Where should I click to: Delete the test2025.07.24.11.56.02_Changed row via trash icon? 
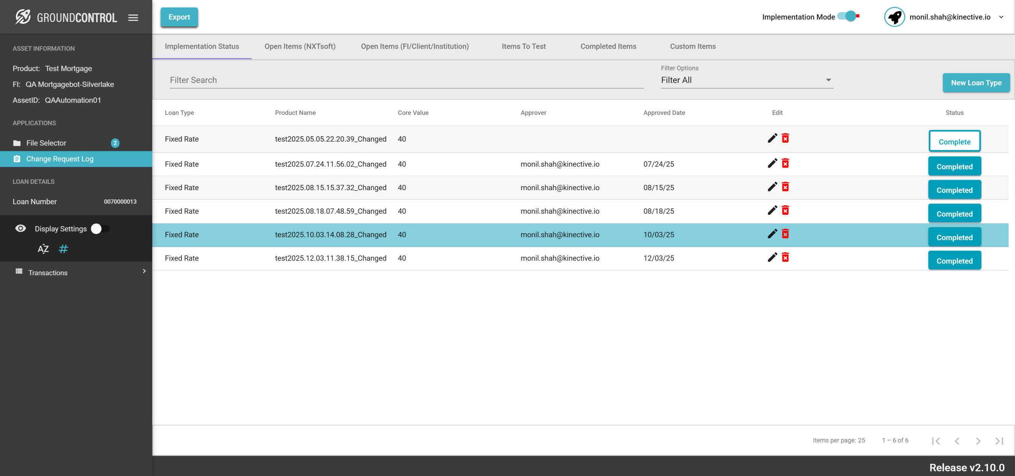point(785,163)
